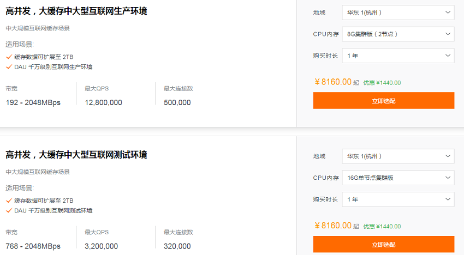Image resolution: width=464 pixels, height=255 pixels.
Task: Click the 高并发，大缓存中大型互联网生产环境 heading
Action: 76,11
